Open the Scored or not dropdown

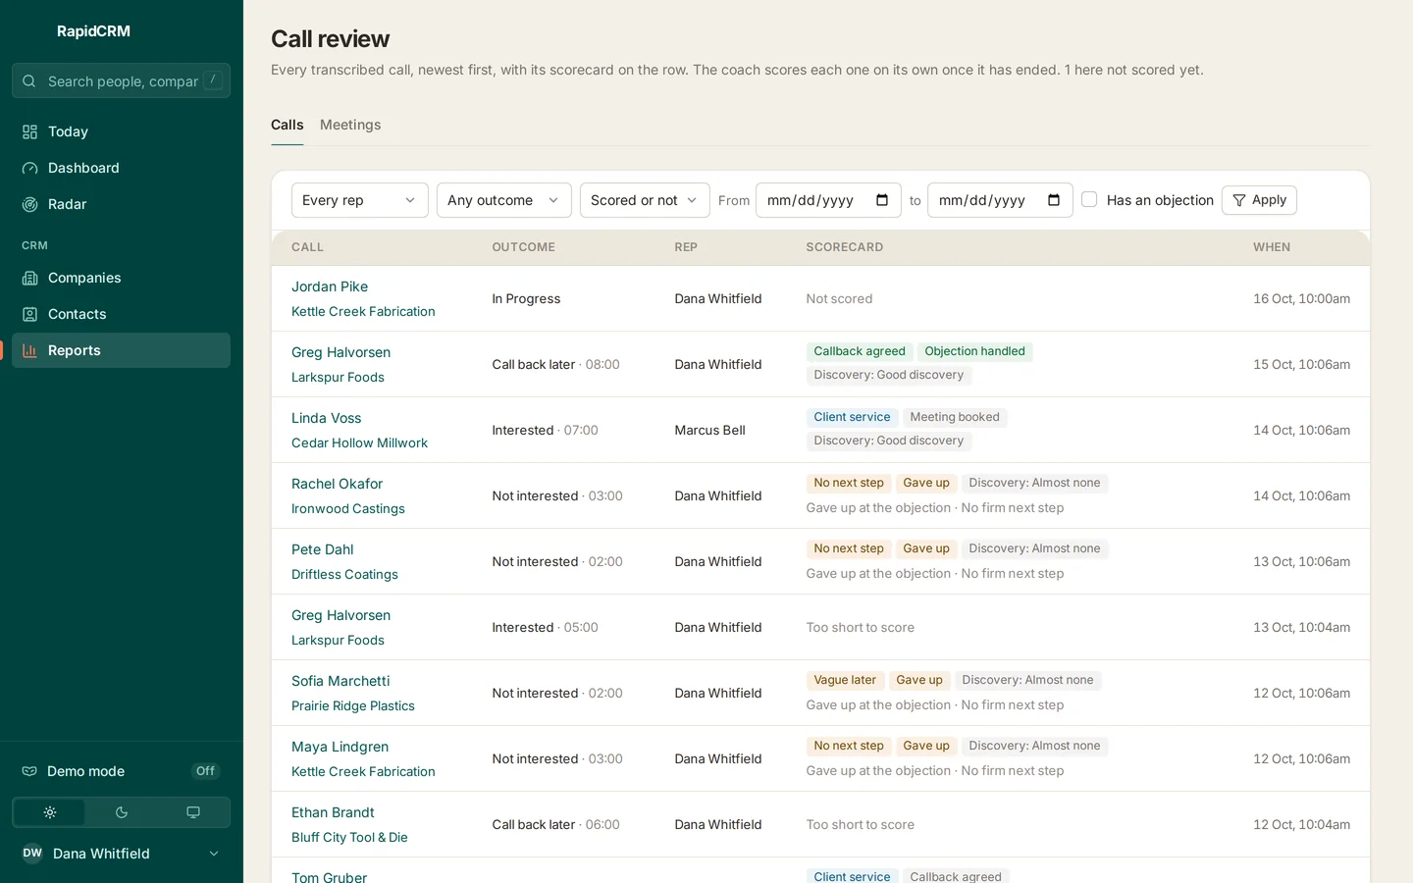click(645, 200)
